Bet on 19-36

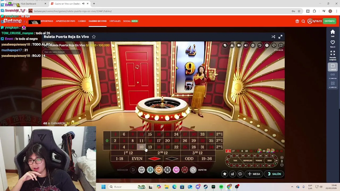point(206,159)
